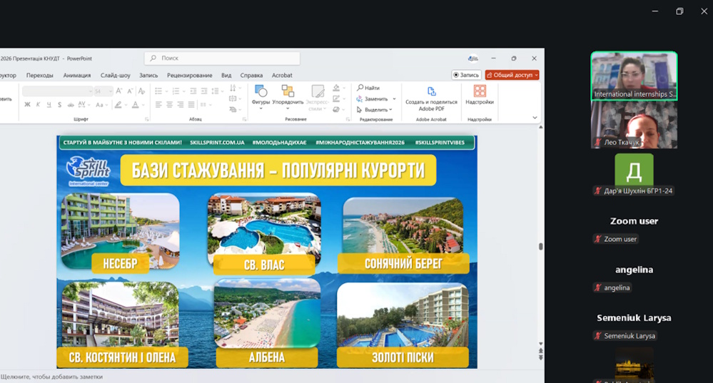Image resolution: width=713 pixels, height=383 pixels.
Task: Click the Поиск search field
Action: tap(222, 58)
